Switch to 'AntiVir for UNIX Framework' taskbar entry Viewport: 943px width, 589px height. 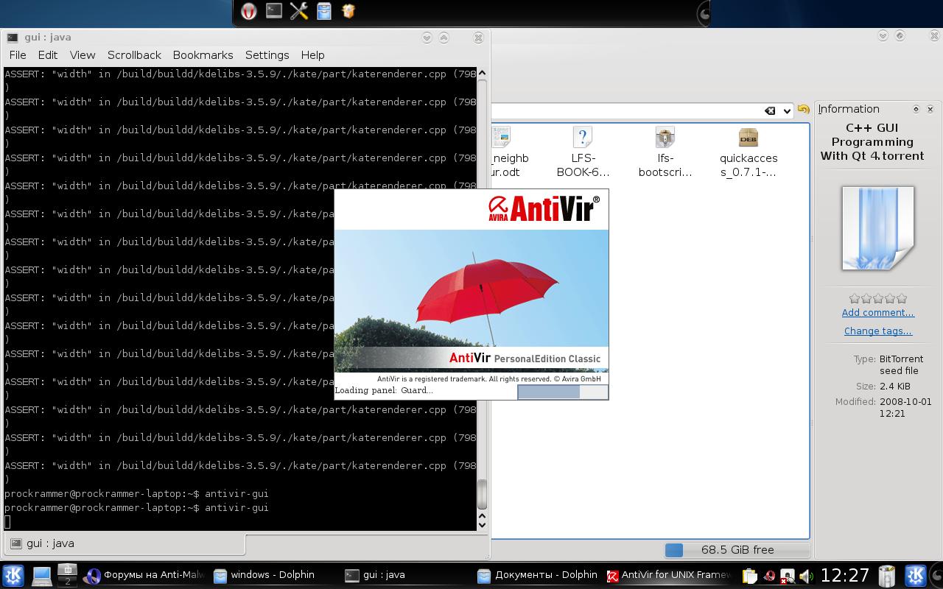[x=668, y=575]
